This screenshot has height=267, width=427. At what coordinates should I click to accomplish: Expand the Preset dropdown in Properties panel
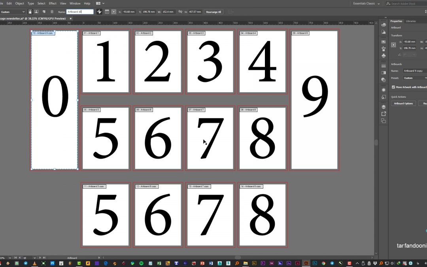tap(414, 78)
